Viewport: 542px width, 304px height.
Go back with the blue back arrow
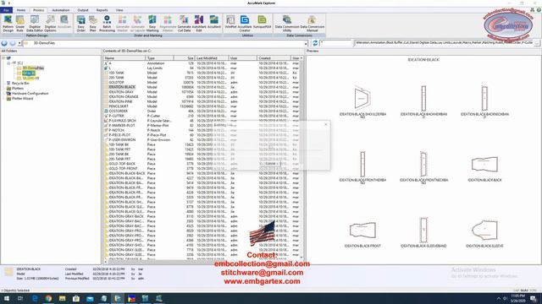(4, 43)
